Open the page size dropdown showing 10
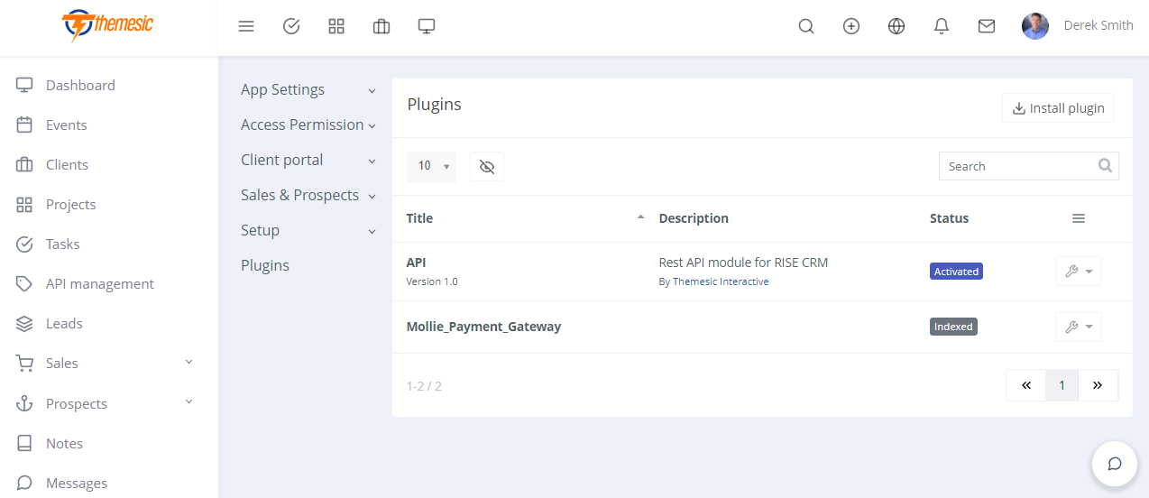1149x498 pixels. click(x=431, y=166)
